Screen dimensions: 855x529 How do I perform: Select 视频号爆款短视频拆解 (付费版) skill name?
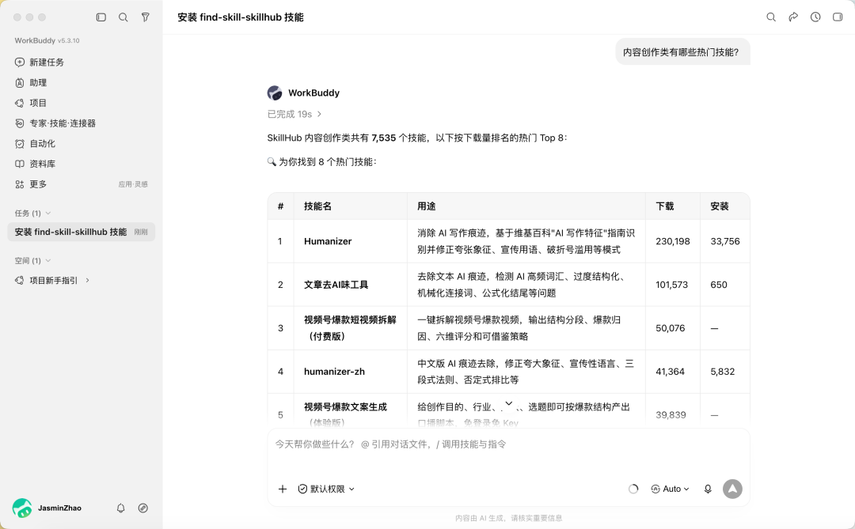tap(350, 328)
